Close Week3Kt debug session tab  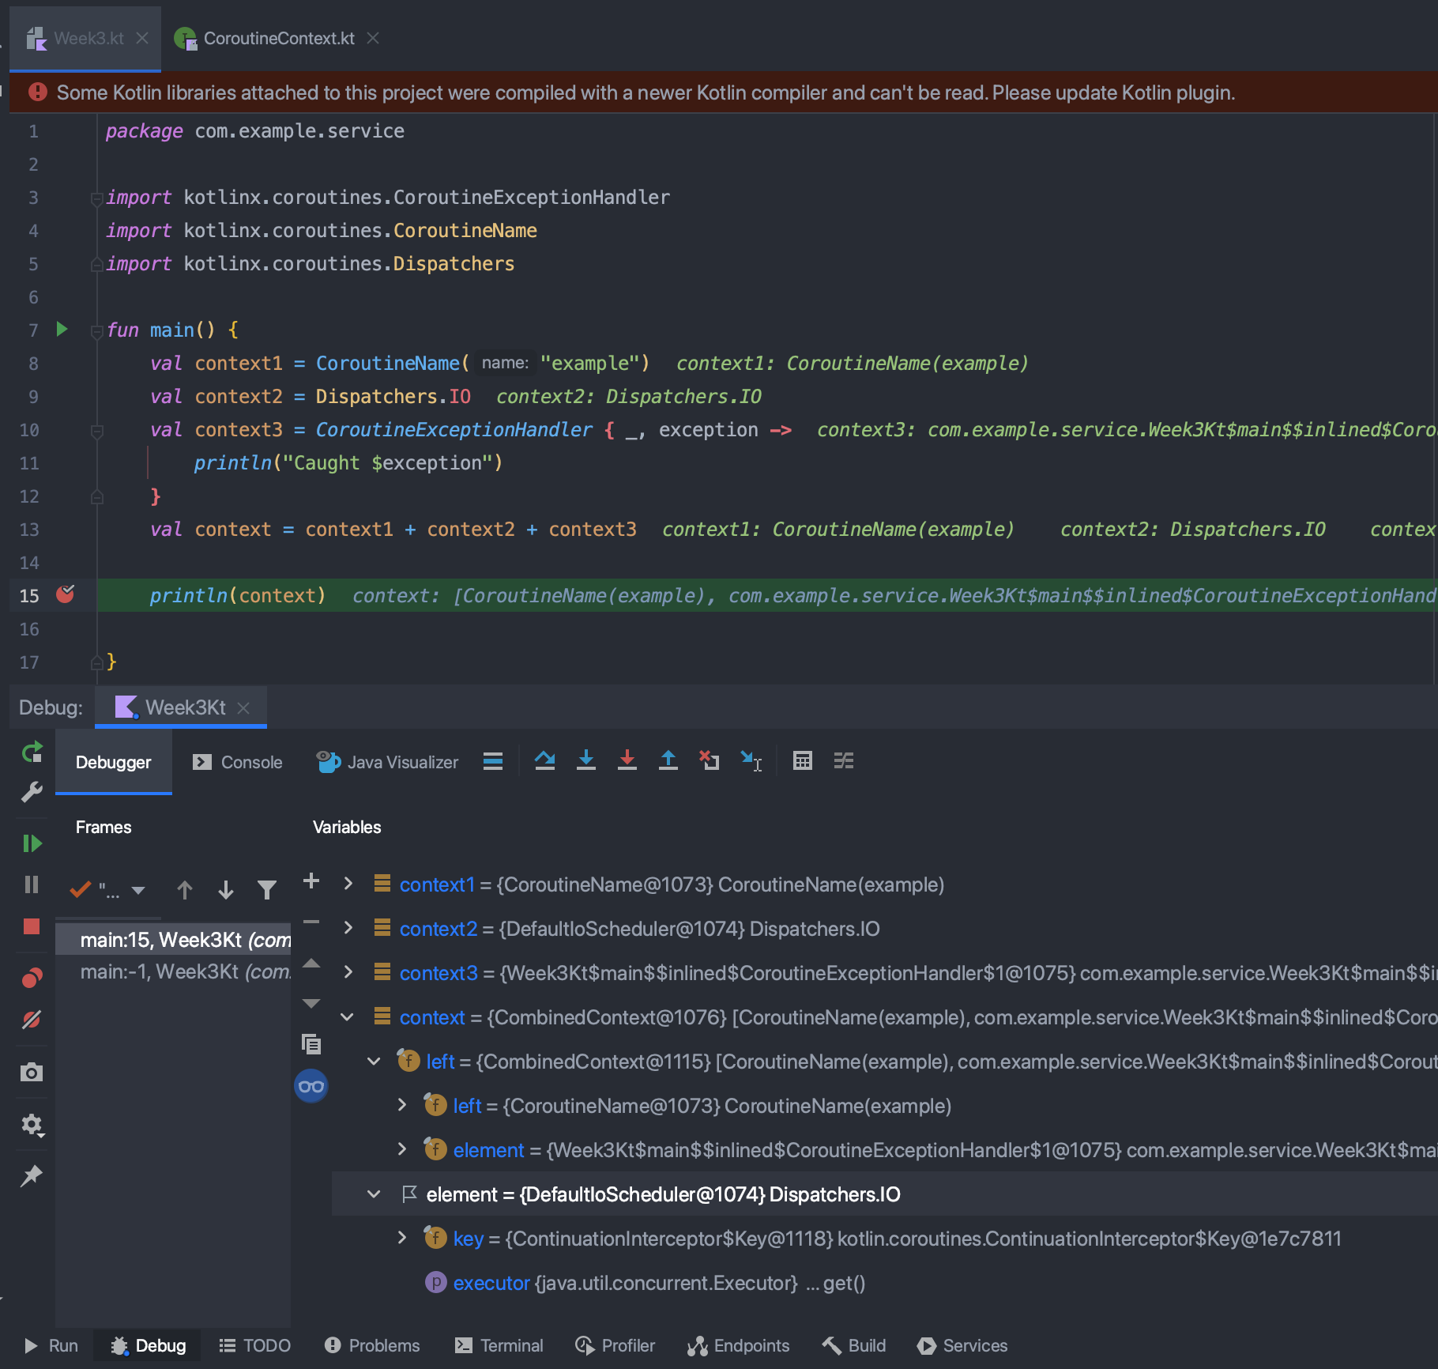244,708
